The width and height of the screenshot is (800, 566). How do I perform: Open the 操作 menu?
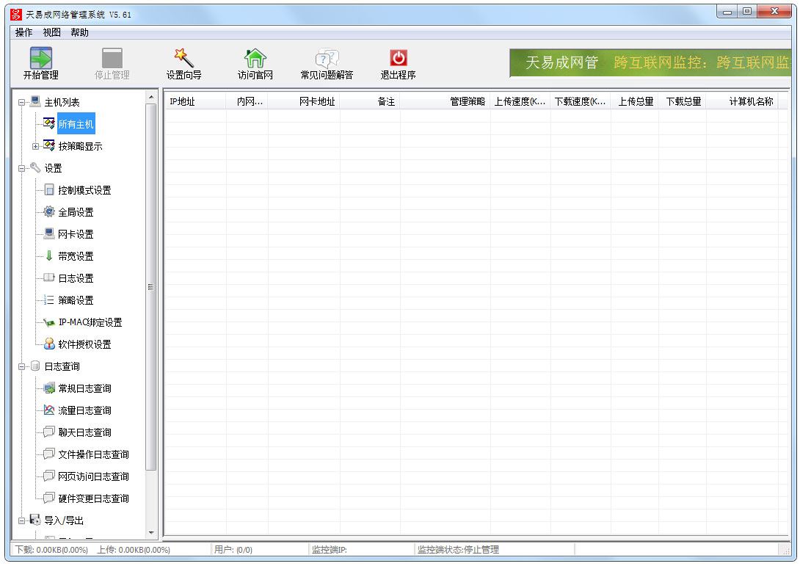point(23,32)
